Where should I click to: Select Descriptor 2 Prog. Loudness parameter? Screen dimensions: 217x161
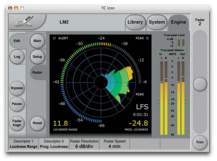click(x=54, y=144)
